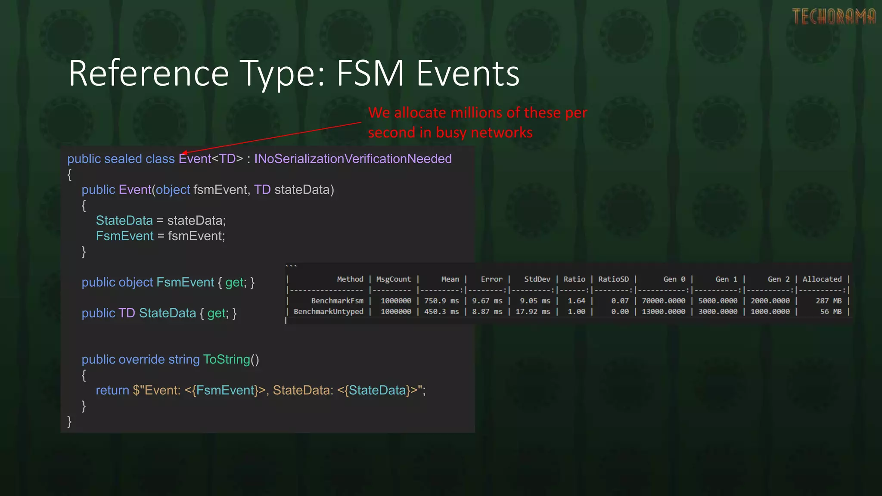The image size is (882, 496).
Task: Click the slide title 'Reference Type: FSM Events'
Action: pos(294,74)
